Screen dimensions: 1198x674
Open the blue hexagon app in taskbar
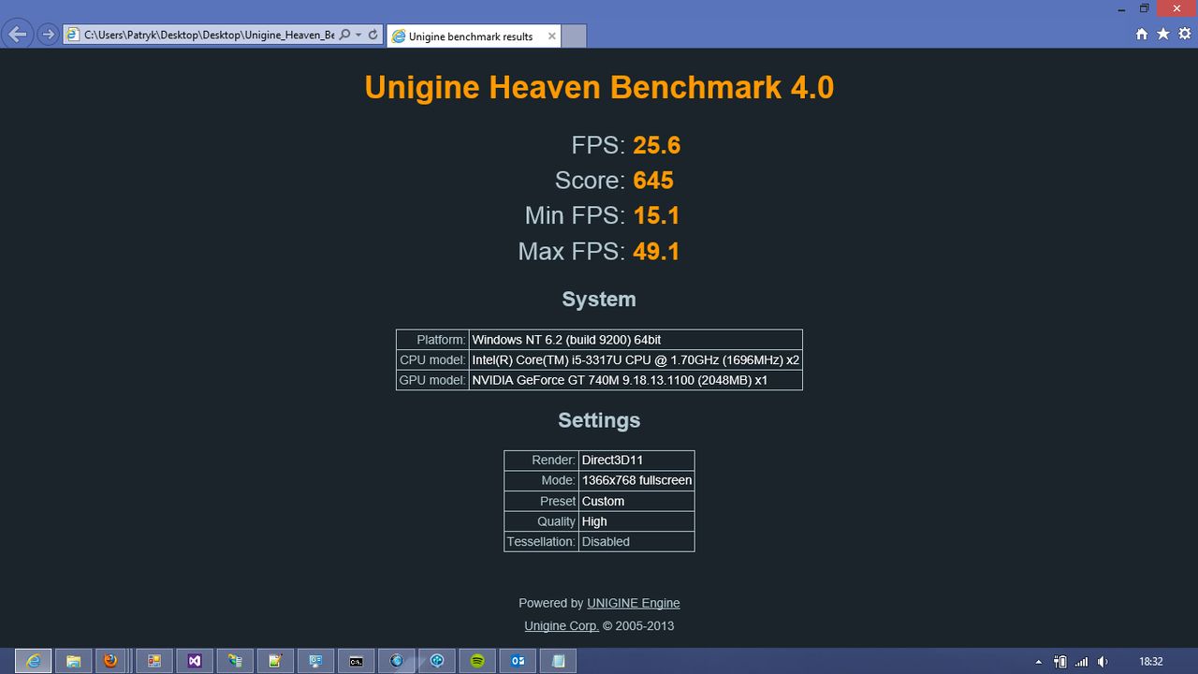[437, 661]
